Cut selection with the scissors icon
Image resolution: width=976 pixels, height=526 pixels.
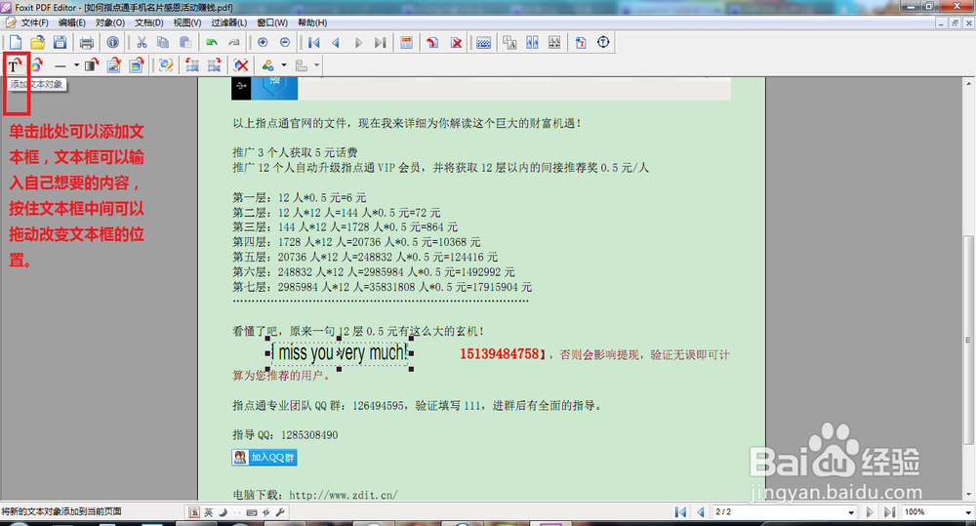click(142, 42)
